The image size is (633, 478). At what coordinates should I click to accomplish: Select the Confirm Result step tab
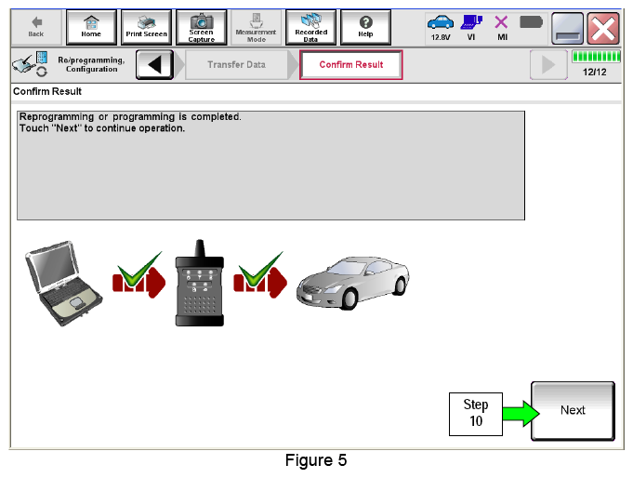coord(350,65)
